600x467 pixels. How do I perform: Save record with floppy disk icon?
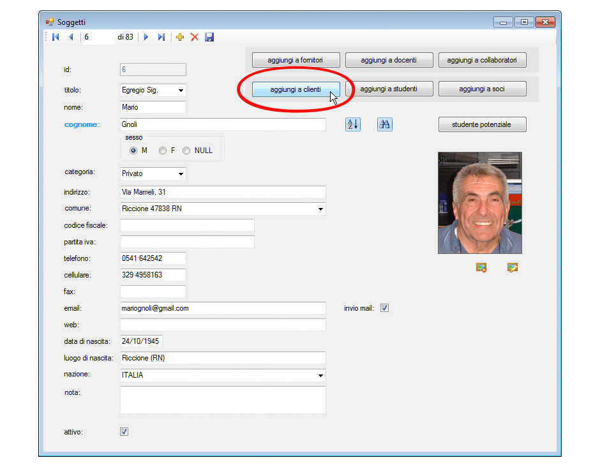click(209, 37)
